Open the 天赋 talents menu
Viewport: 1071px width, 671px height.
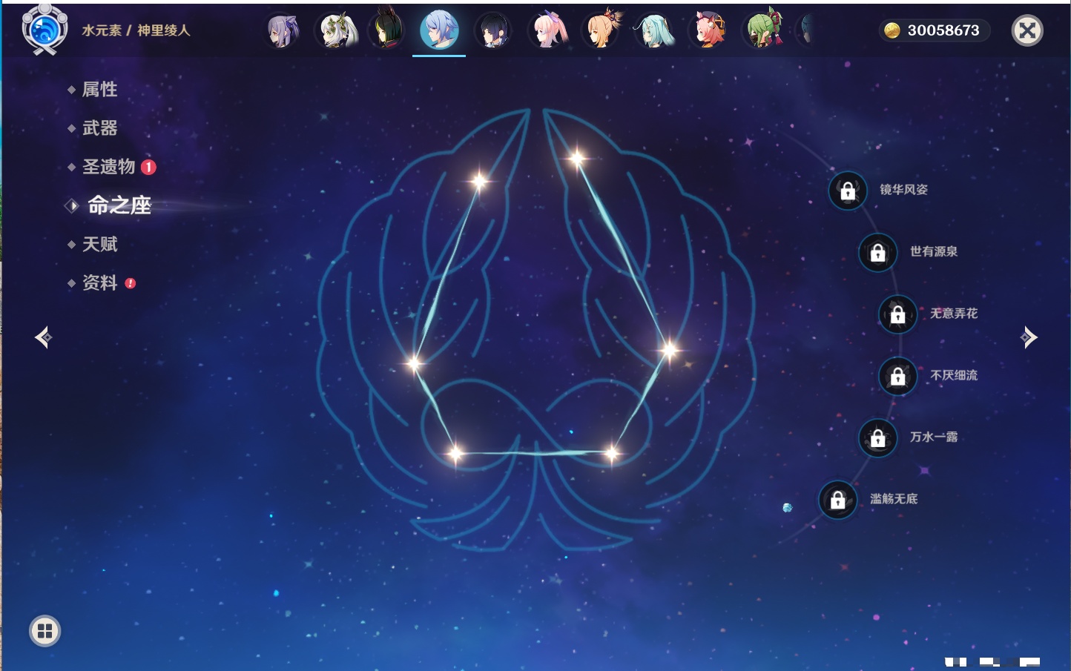coord(99,244)
